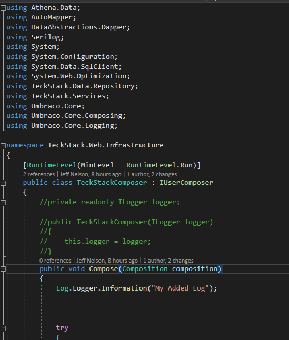Open '1 author, 2 changes' lens above class
Viewport: 289px width, 340px height.
[152, 174]
